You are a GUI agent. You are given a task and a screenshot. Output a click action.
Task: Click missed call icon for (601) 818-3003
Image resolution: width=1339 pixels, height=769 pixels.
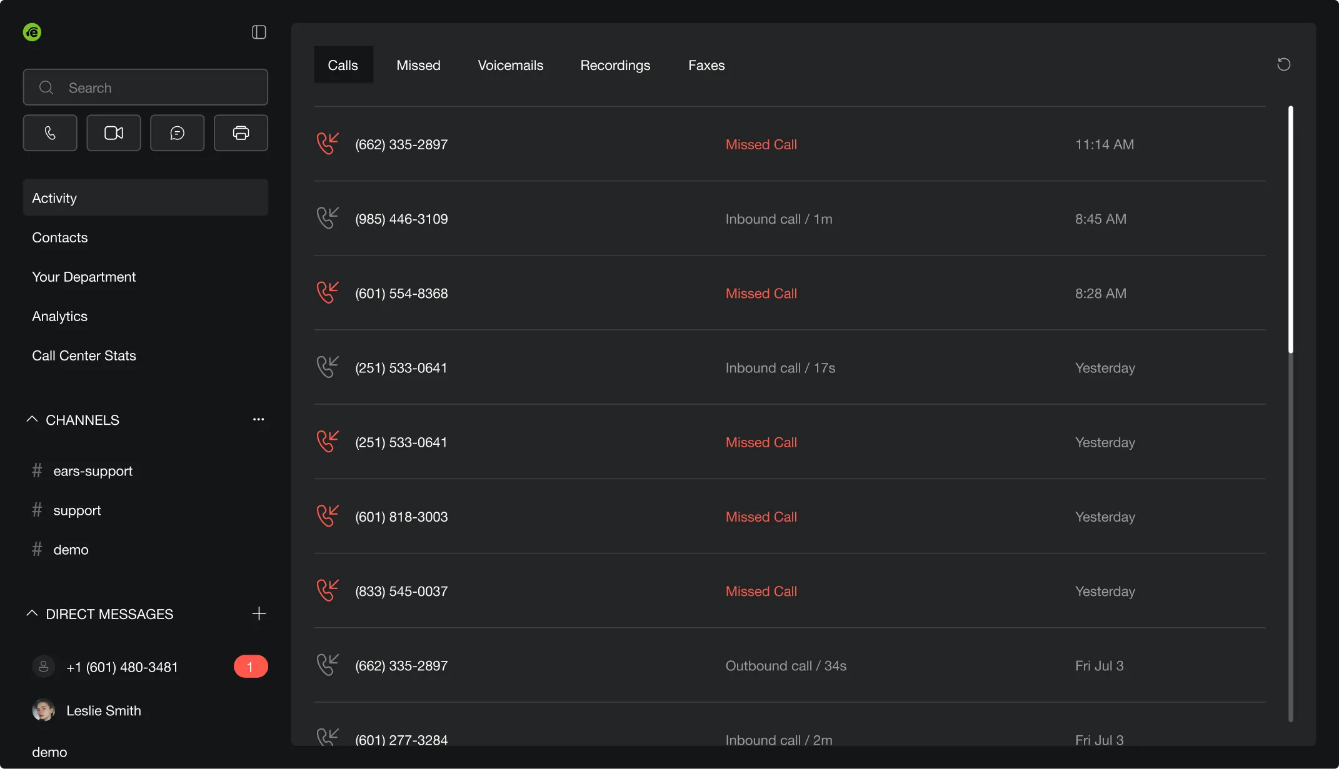click(x=327, y=516)
